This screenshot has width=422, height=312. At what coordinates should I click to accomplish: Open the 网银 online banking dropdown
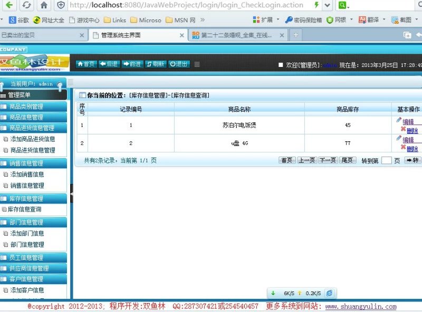pos(339,19)
